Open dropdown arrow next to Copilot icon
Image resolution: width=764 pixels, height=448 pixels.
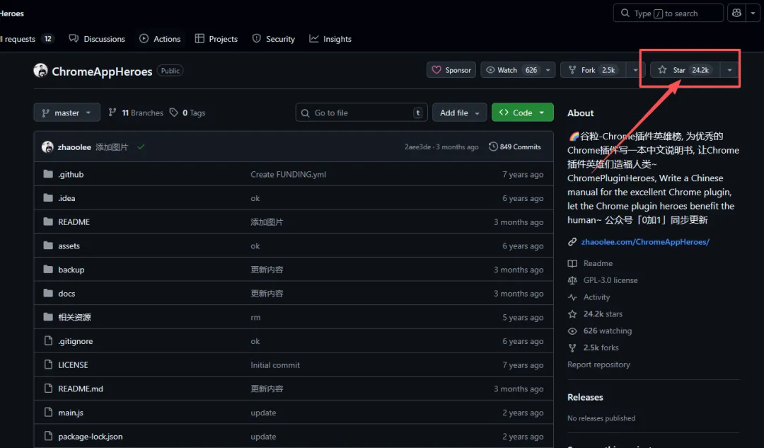[753, 13]
